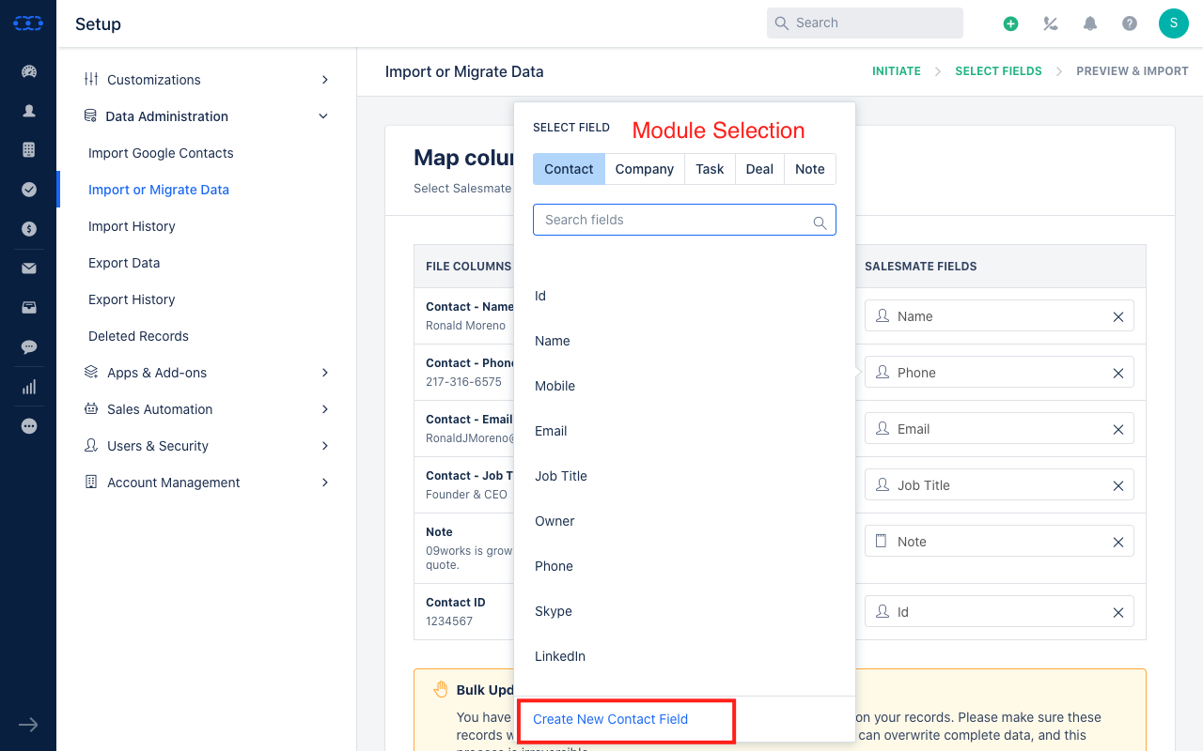Go to the SELECT FIELDS step
Image resolution: width=1203 pixels, height=751 pixels.
point(998,71)
